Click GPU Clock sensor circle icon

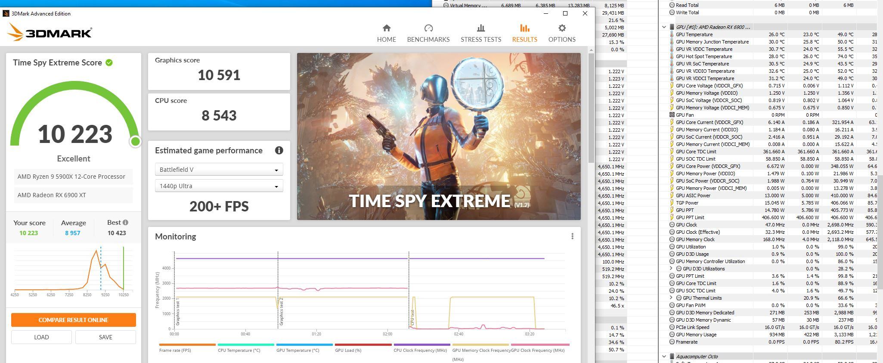[672, 225]
